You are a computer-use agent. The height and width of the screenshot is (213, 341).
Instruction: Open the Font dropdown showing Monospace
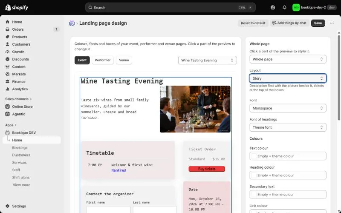[288, 108]
